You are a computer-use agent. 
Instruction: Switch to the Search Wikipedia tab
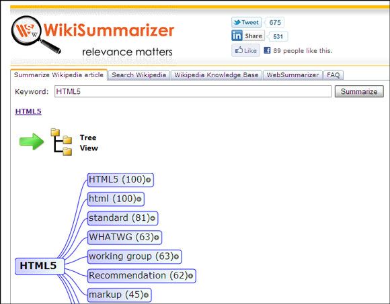(x=139, y=75)
